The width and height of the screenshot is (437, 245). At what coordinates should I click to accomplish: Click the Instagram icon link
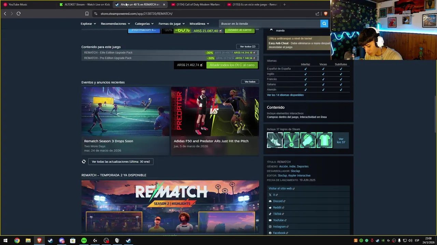(270, 227)
